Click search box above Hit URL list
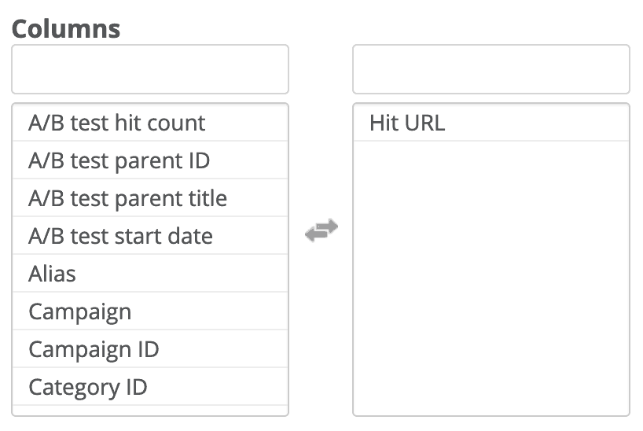This screenshot has width=643, height=431. [491, 69]
